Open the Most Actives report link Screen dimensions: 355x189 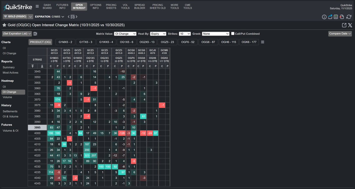(10, 72)
